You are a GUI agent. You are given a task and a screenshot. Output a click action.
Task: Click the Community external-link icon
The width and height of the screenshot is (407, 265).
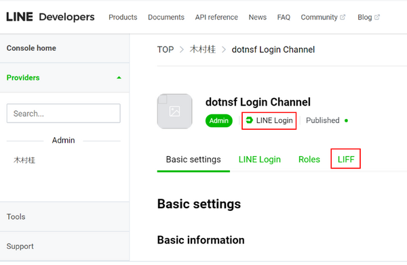pos(343,17)
